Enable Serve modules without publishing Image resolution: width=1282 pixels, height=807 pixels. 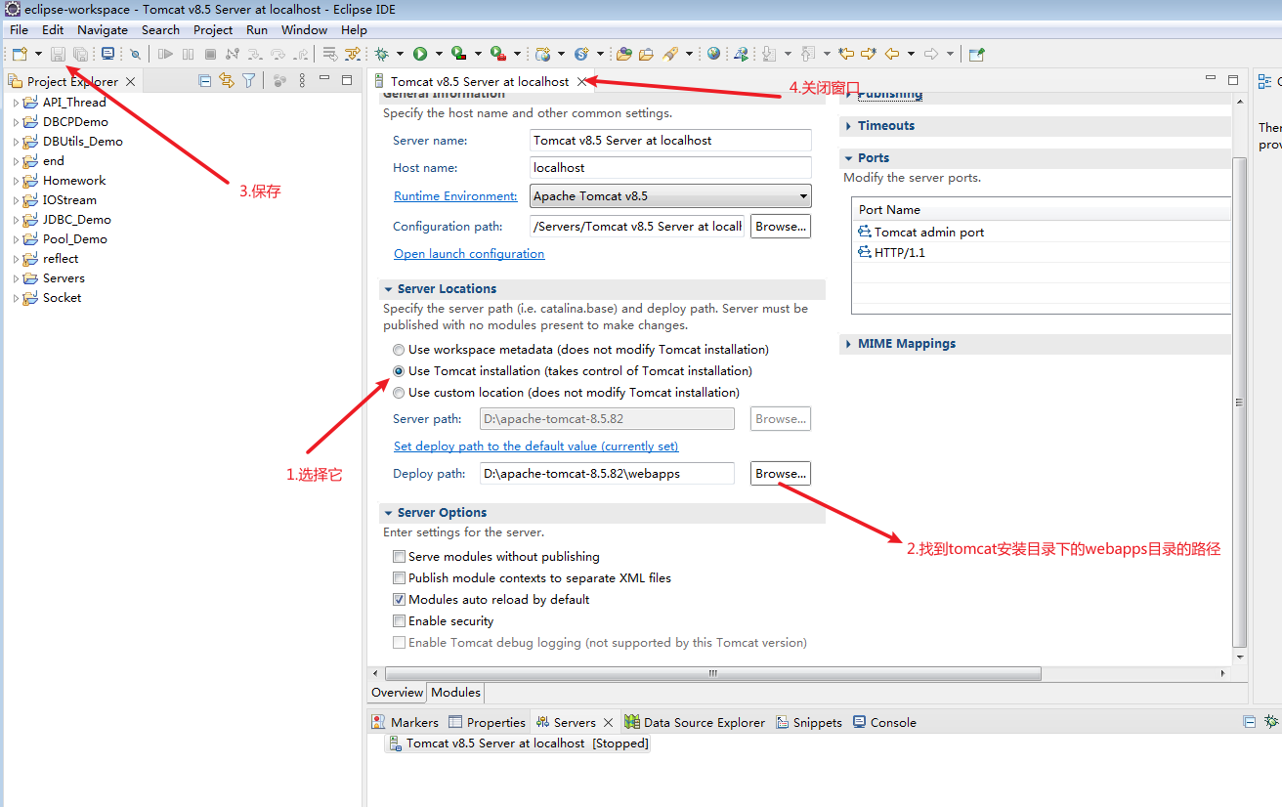click(399, 557)
